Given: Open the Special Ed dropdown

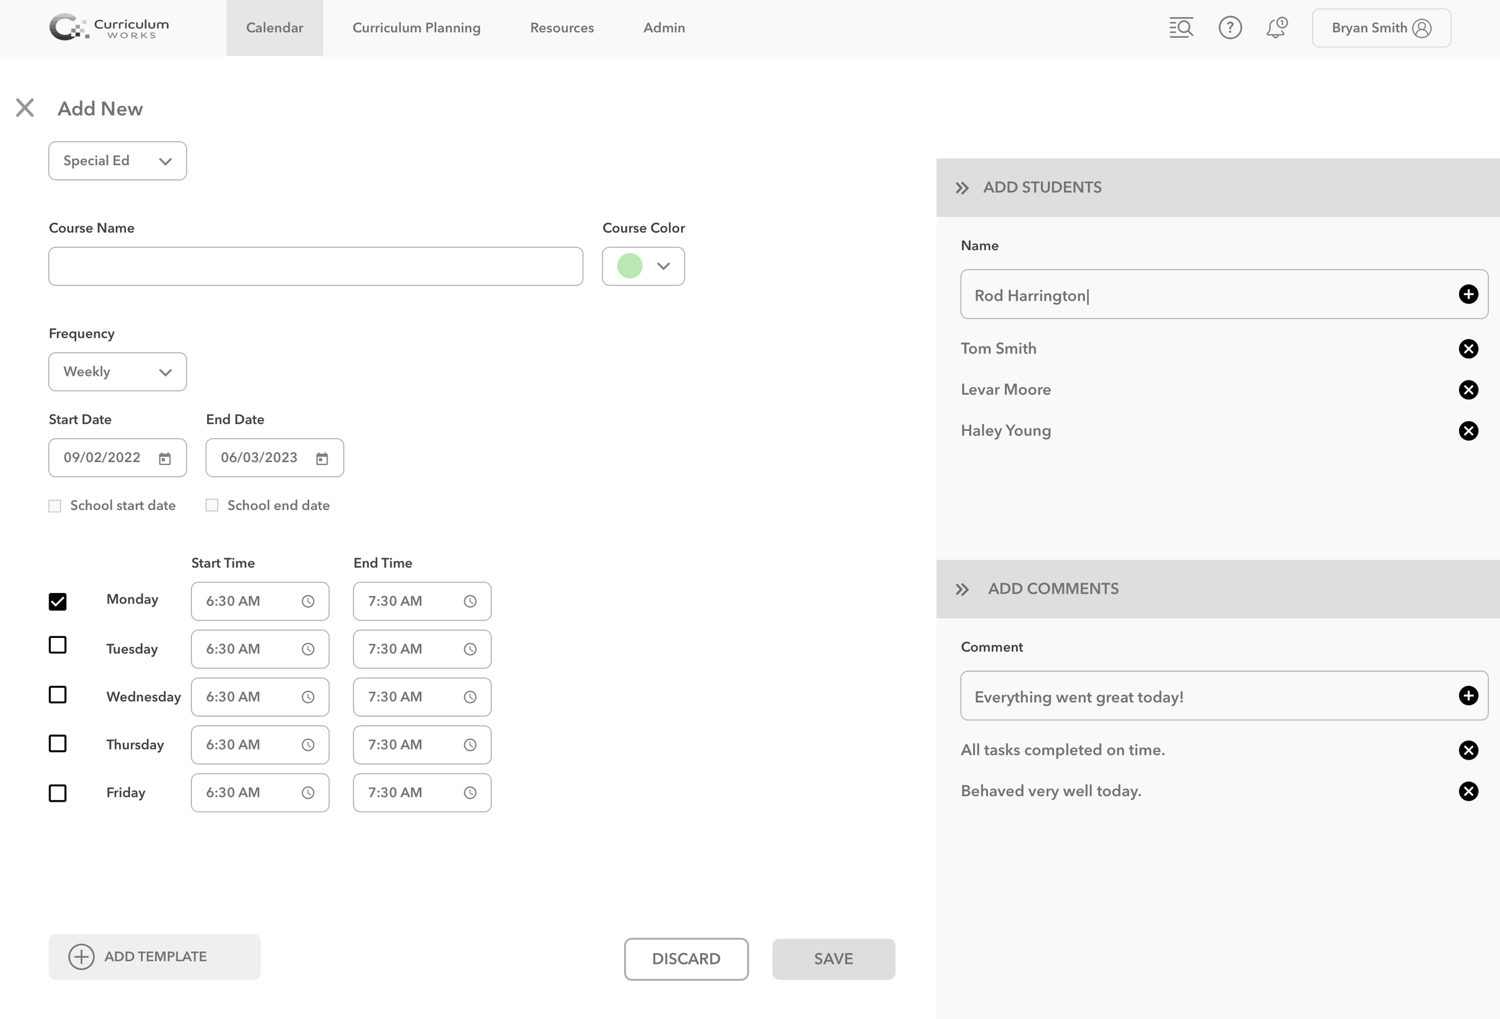Looking at the screenshot, I should point(118,161).
